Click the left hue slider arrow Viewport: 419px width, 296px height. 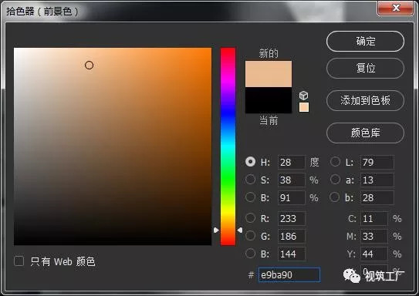[216, 230]
